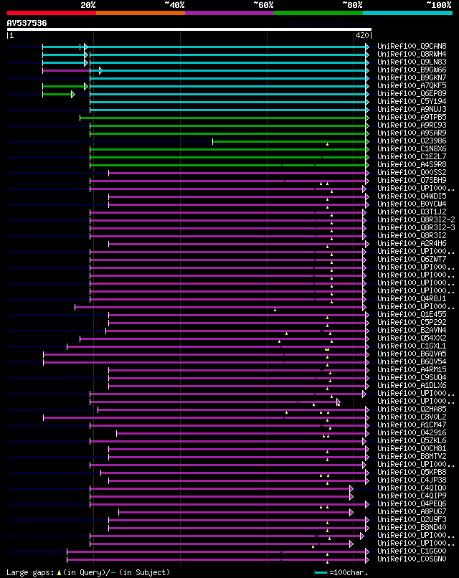Screen dimensions: 459x578
Task: Select label UniRef100_A9RC93
Action: [412, 125]
